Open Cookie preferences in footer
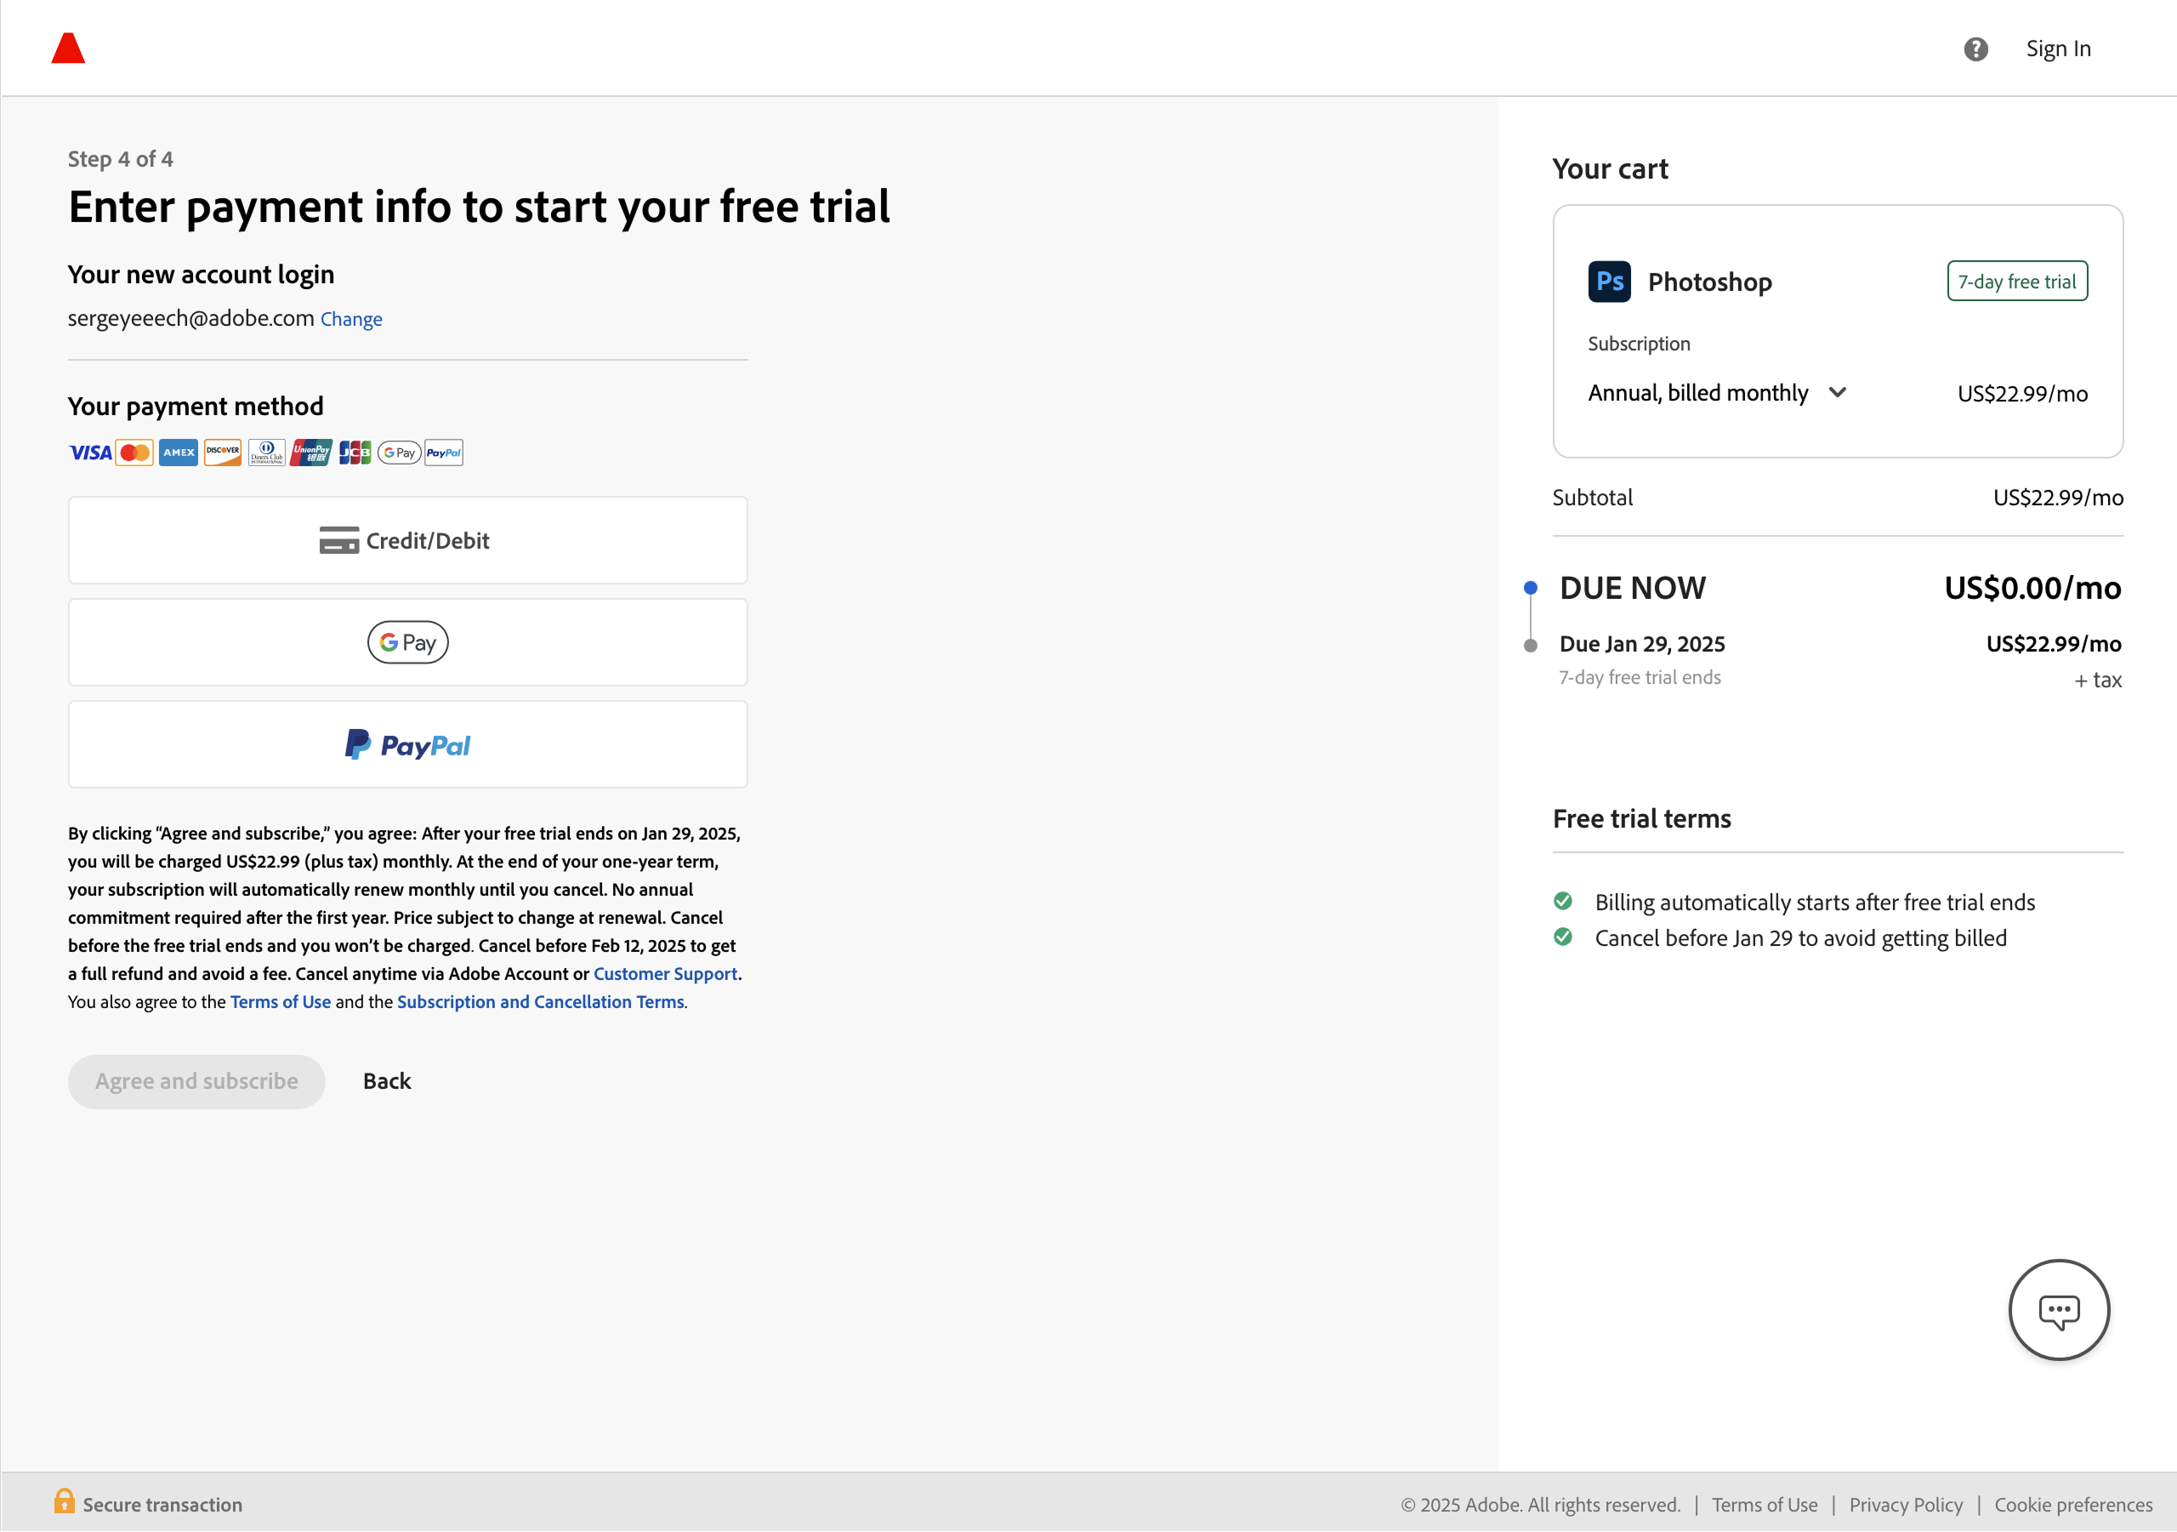This screenshot has height=1532, width=2177. pyautogui.click(x=2073, y=1506)
